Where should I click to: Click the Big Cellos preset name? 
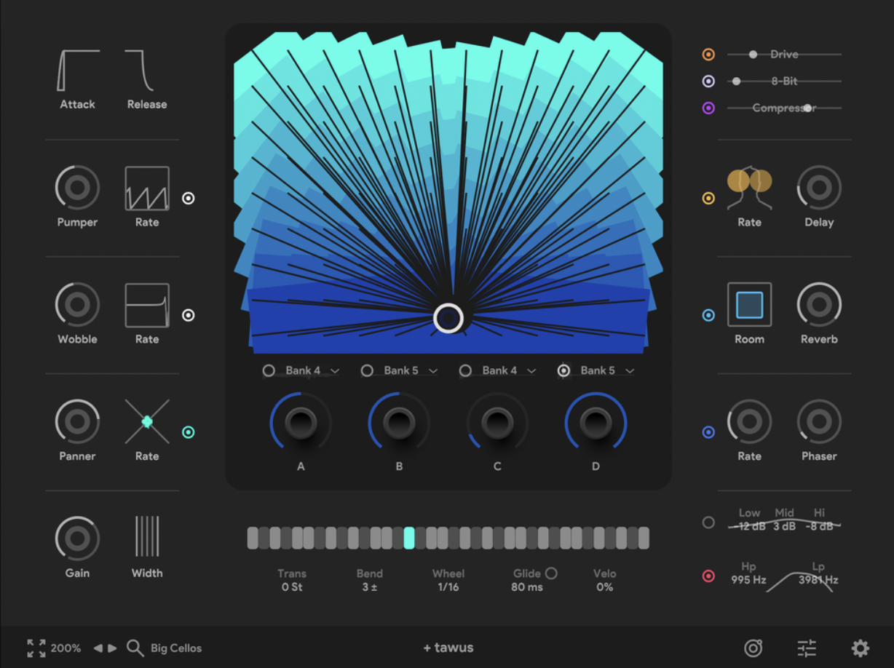[x=176, y=648]
